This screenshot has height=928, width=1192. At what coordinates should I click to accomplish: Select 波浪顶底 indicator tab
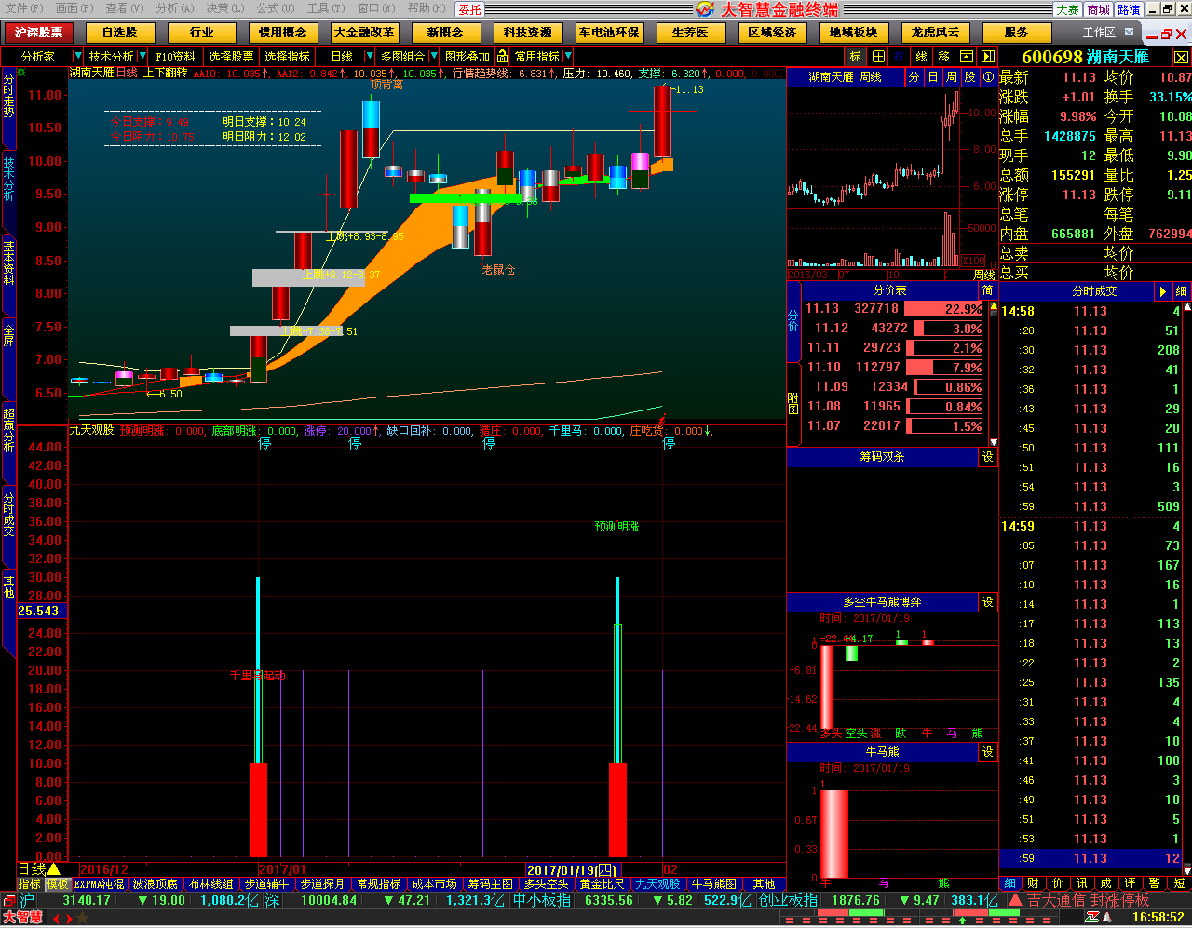coord(155,884)
